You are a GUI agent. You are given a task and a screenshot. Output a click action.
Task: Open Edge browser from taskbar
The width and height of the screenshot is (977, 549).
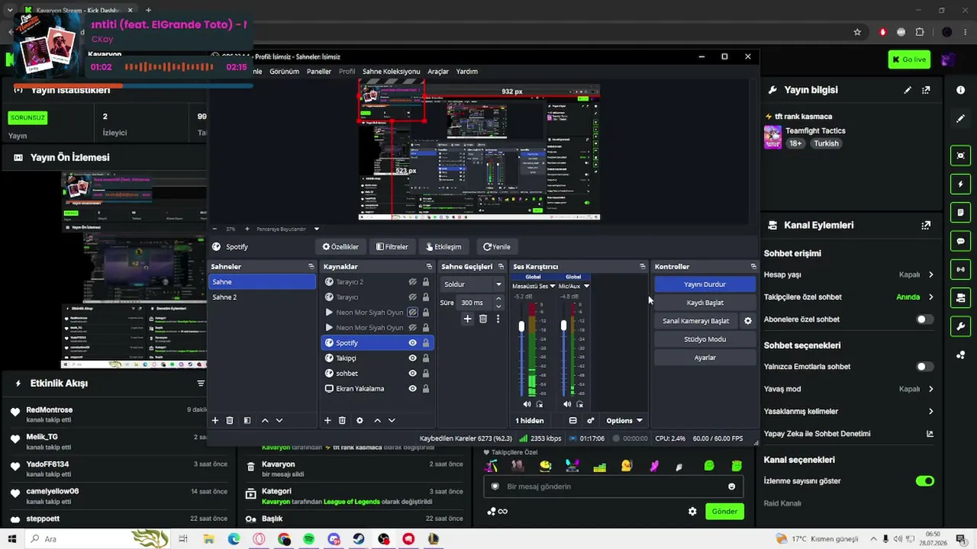tap(234, 539)
